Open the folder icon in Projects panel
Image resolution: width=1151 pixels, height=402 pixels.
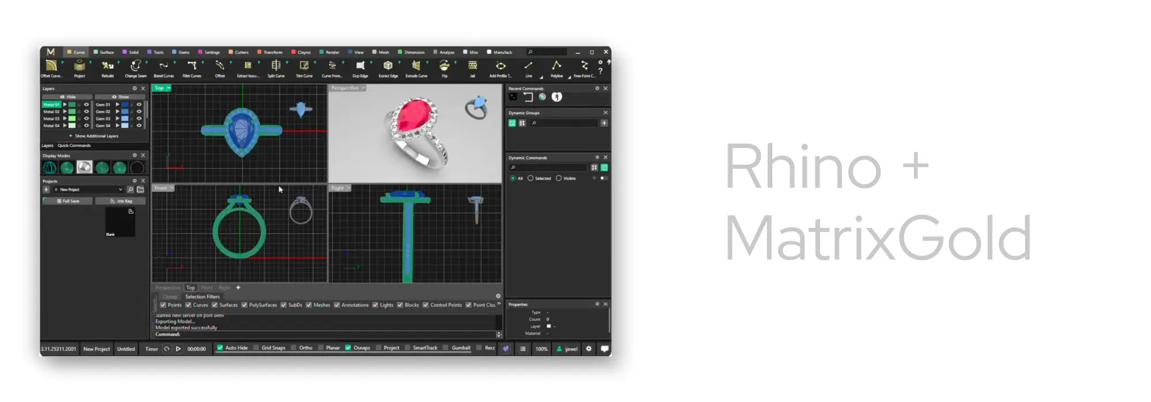[140, 190]
